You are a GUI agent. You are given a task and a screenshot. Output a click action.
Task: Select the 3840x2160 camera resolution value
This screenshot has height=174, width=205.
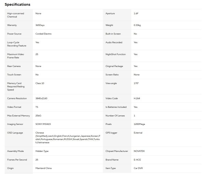[x=42, y=98]
